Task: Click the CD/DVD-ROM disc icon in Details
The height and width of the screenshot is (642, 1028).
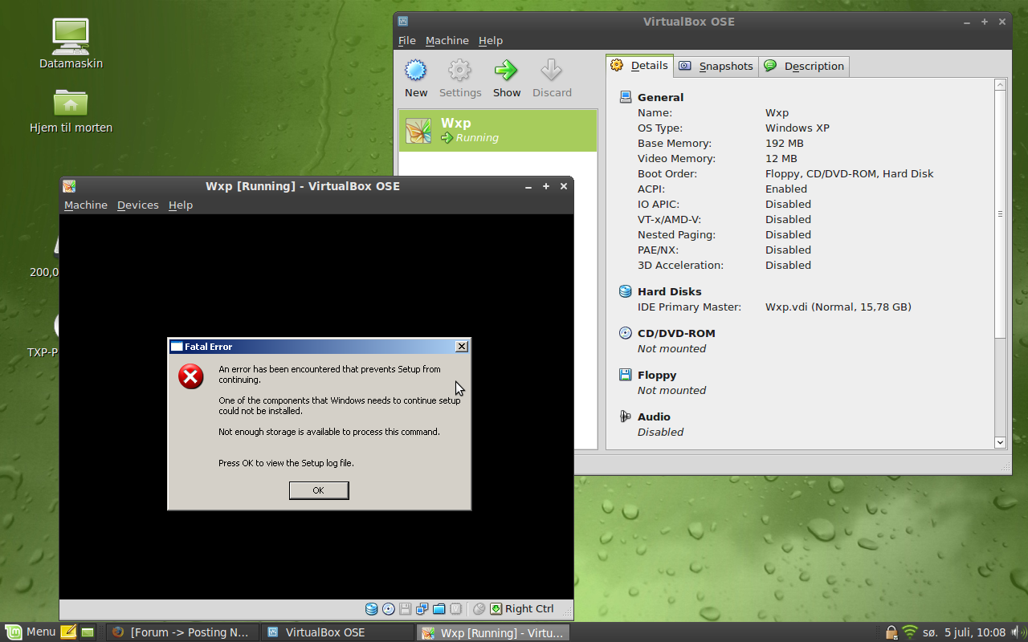Action: pos(626,333)
